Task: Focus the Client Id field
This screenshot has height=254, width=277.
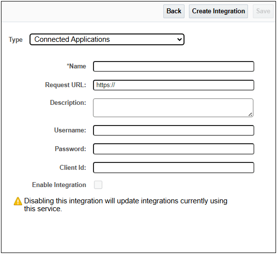Action: pos(174,167)
